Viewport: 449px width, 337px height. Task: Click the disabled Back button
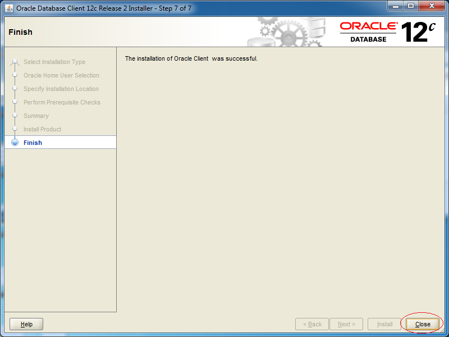coord(312,324)
